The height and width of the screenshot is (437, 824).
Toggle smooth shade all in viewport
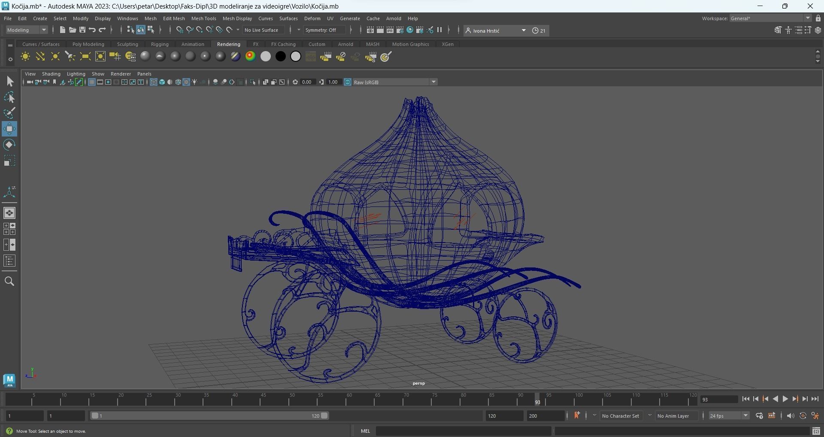click(x=162, y=82)
